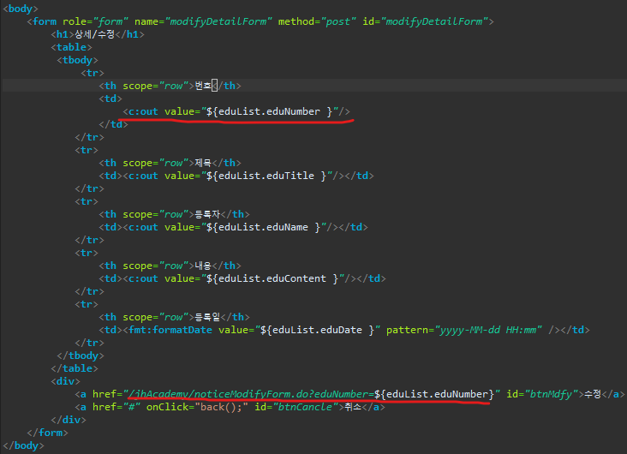Click the h1 heading text 상세/수정
The width and height of the screenshot is (627, 454).
[95, 34]
